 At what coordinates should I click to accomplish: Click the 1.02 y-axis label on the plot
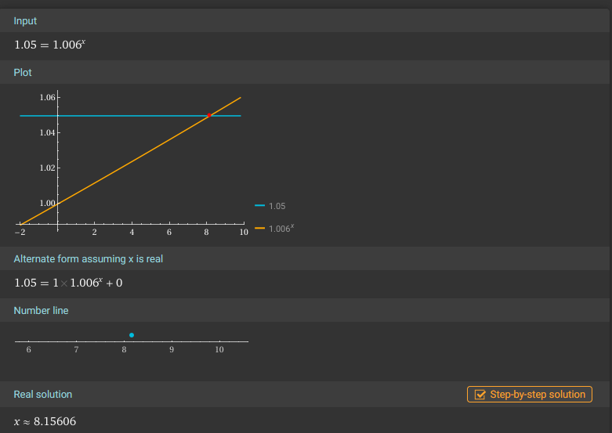[x=47, y=168]
